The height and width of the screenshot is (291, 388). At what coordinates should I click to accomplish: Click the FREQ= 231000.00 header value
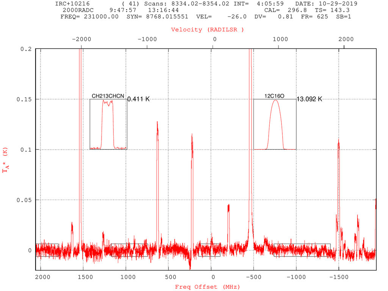(x=89, y=17)
